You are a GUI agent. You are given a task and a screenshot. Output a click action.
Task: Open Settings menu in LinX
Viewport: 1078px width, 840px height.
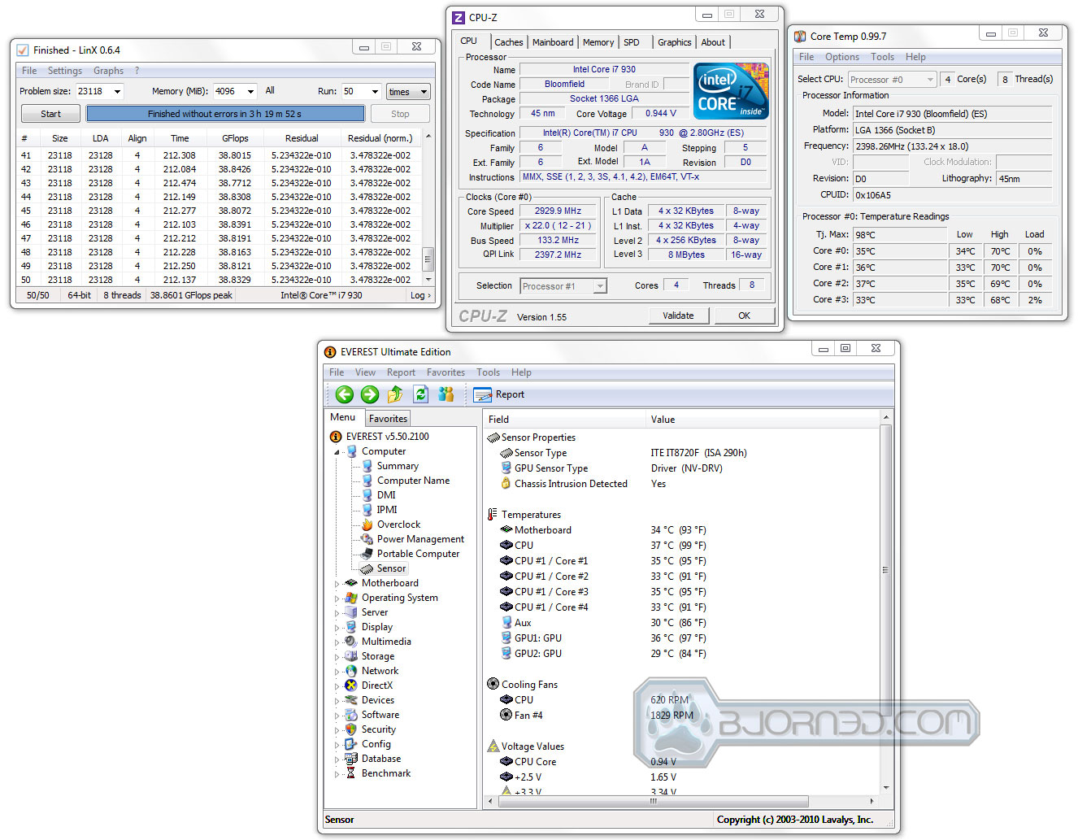click(65, 71)
